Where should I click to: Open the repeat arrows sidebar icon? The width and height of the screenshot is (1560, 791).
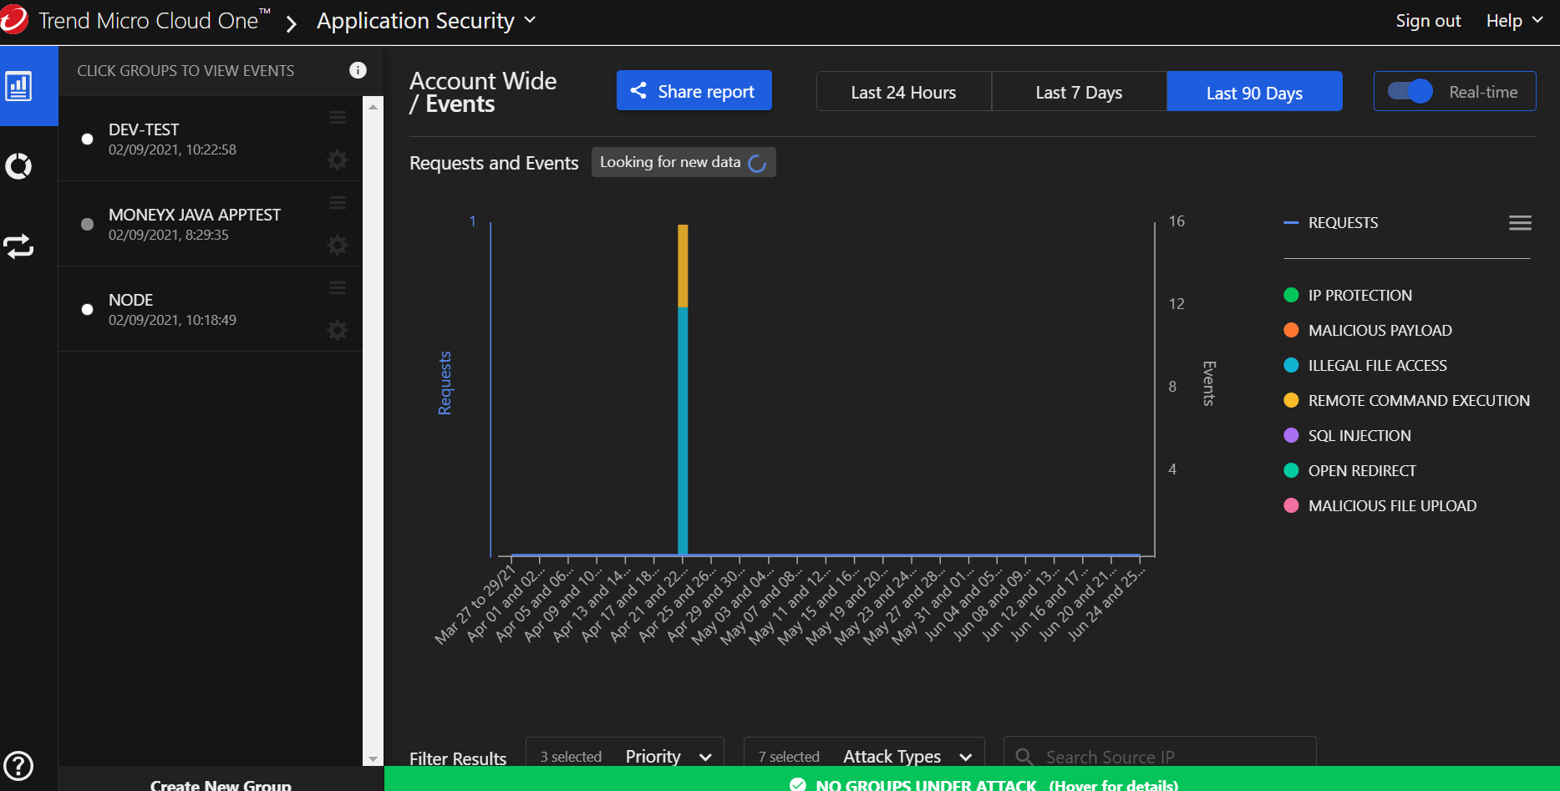(18, 246)
